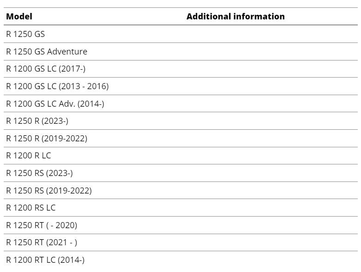Click the R 1250 R (2019-2022) model
Screen dimensions: 361x272
pos(47,138)
